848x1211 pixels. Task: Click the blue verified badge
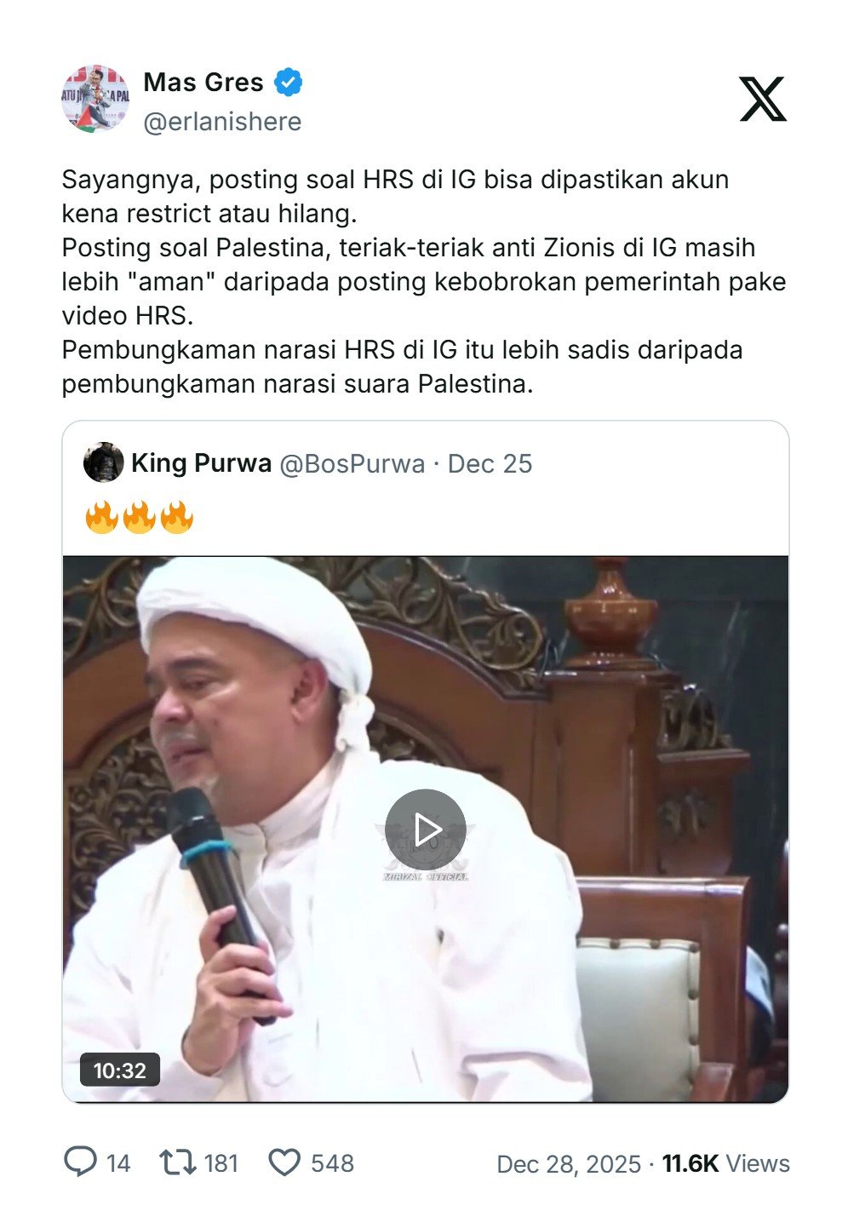[x=289, y=83]
